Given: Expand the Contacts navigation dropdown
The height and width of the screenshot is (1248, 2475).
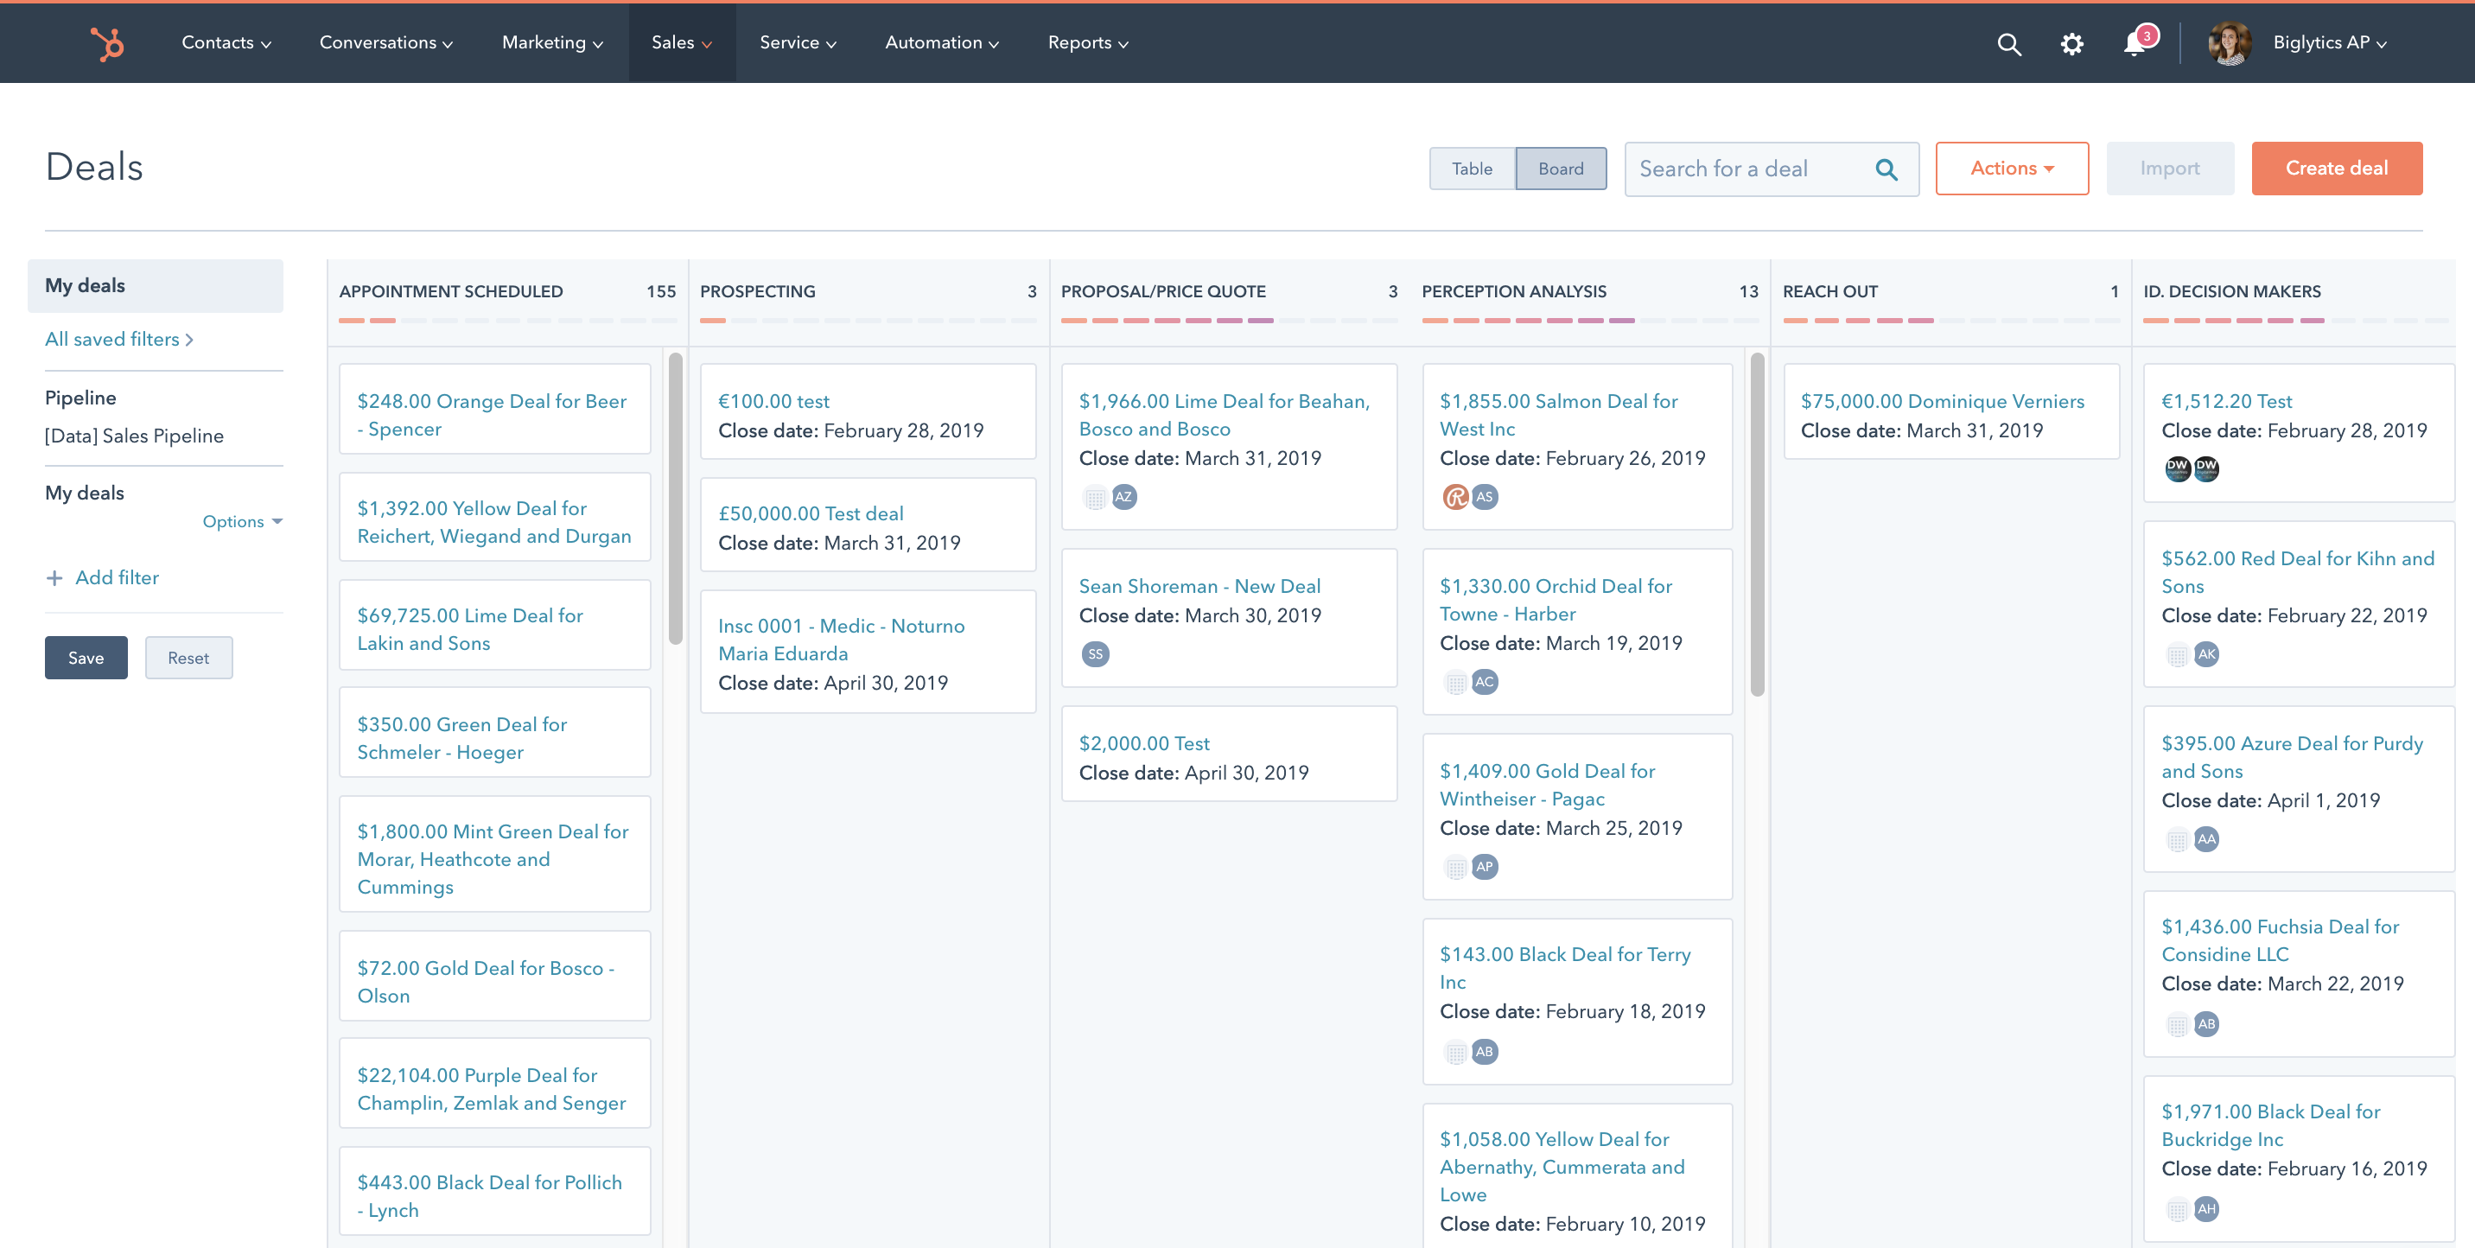Looking at the screenshot, I should tap(226, 43).
